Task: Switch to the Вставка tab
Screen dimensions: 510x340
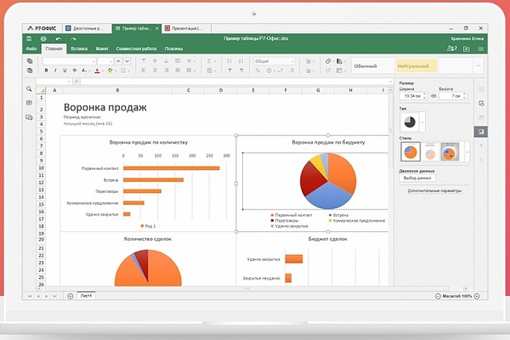Action: point(79,48)
